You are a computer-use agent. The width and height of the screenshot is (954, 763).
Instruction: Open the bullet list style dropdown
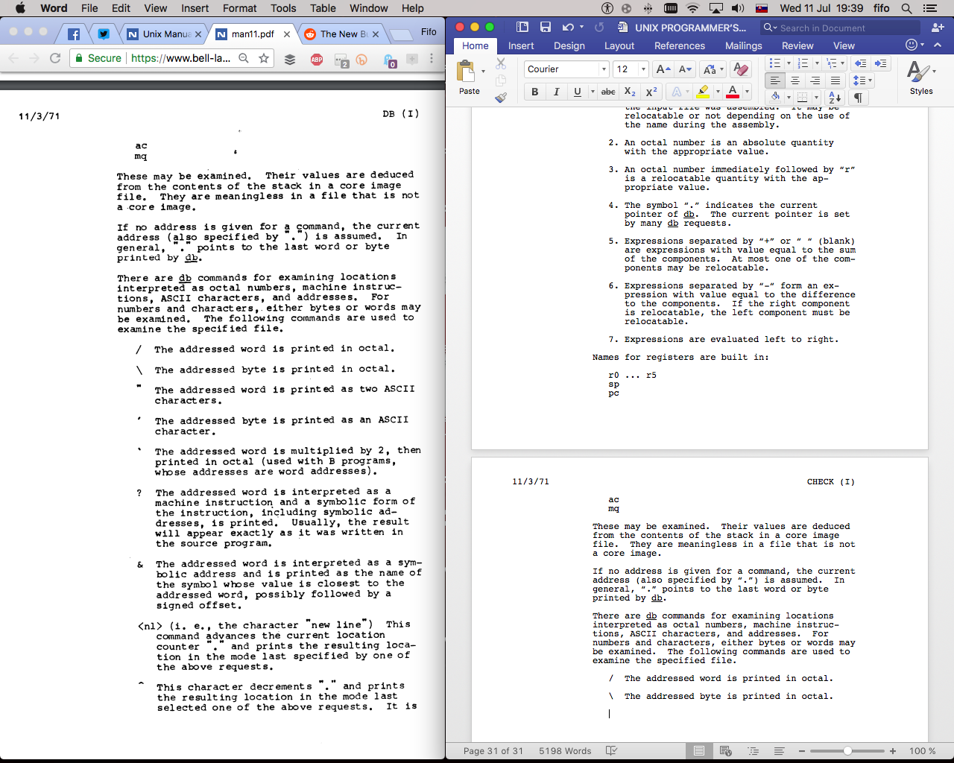tap(789, 63)
